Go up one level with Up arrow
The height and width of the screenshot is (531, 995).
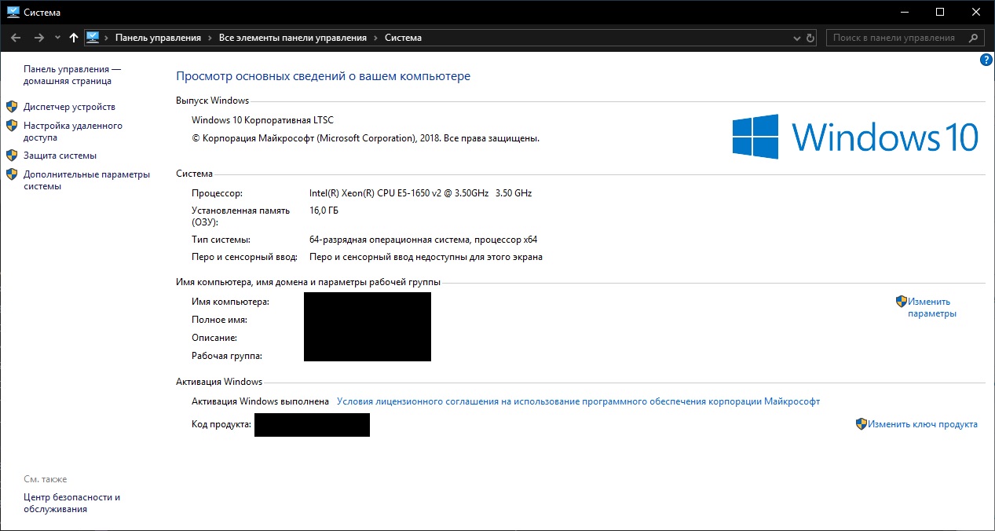tap(74, 38)
